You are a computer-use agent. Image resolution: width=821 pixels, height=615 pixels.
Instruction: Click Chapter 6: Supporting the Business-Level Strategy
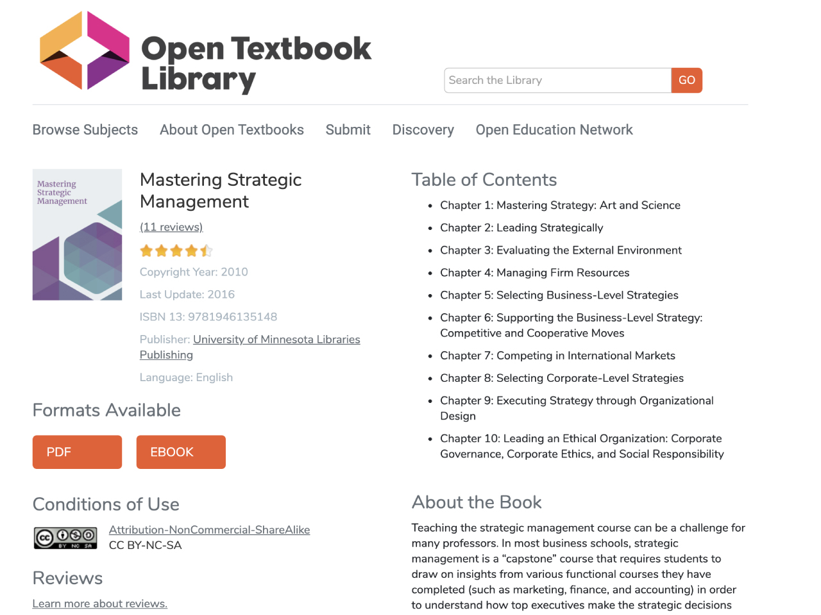[571, 325]
